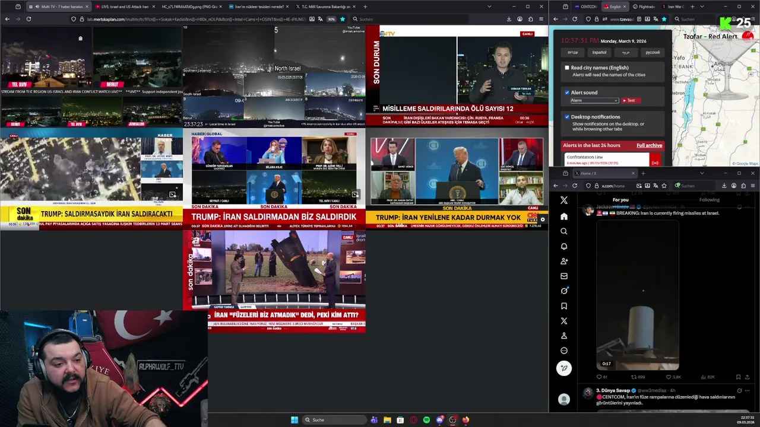Screen dimensions: 760x427
Task: Play alert sound icon on Confrontation Line
Action: pyautogui.click(x=655, y=162)
